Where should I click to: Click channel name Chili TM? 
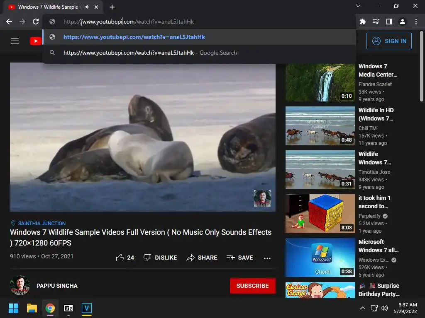tap(367, 128)
